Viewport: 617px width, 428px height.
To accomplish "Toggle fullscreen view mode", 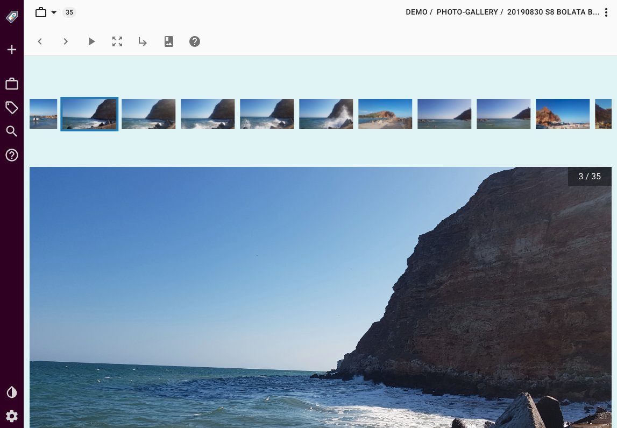I will click(117, 41).
